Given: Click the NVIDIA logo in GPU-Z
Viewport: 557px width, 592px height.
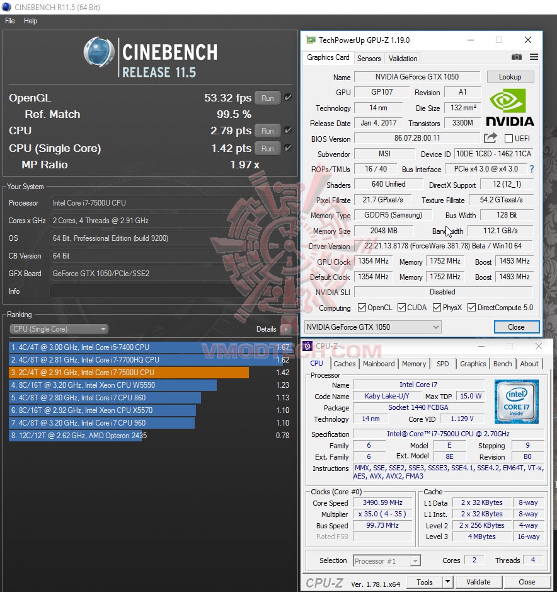Looking at the screenshot, I should click(510, 107).
